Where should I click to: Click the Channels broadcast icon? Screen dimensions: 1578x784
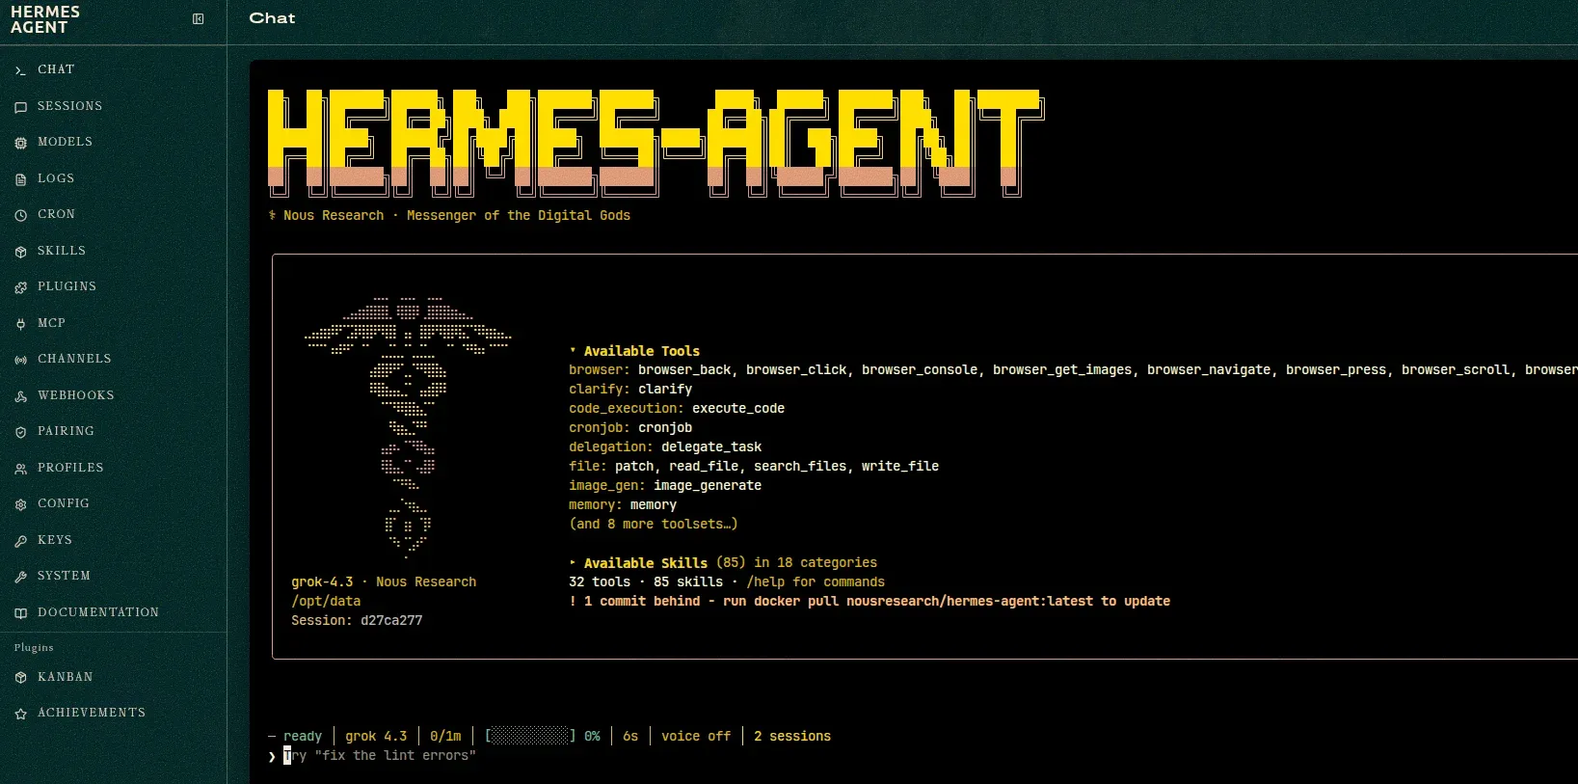(x=20, y=360)
